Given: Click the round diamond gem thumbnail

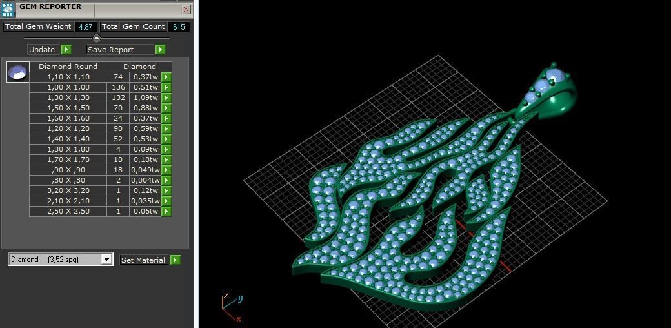Looking at the screenshot, I should [19, 72].
